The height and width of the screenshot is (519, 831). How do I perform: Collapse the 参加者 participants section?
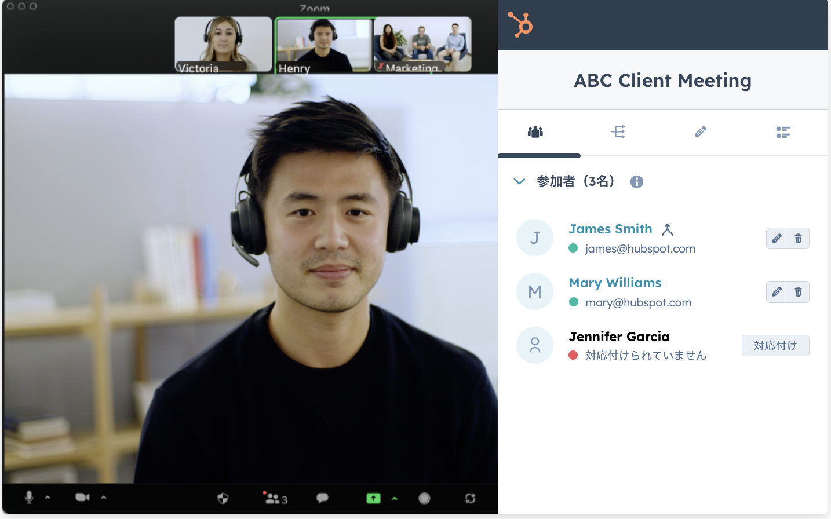coord(519,182)
